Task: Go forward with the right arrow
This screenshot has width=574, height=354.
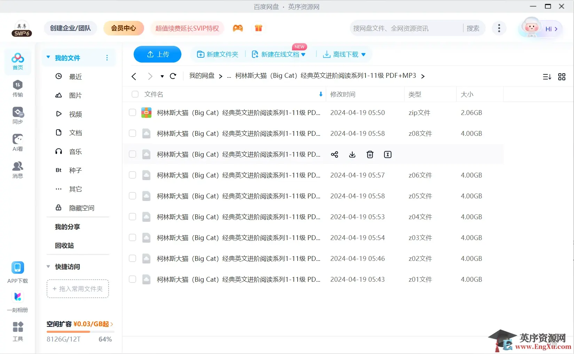Action: tap(150, 76)
